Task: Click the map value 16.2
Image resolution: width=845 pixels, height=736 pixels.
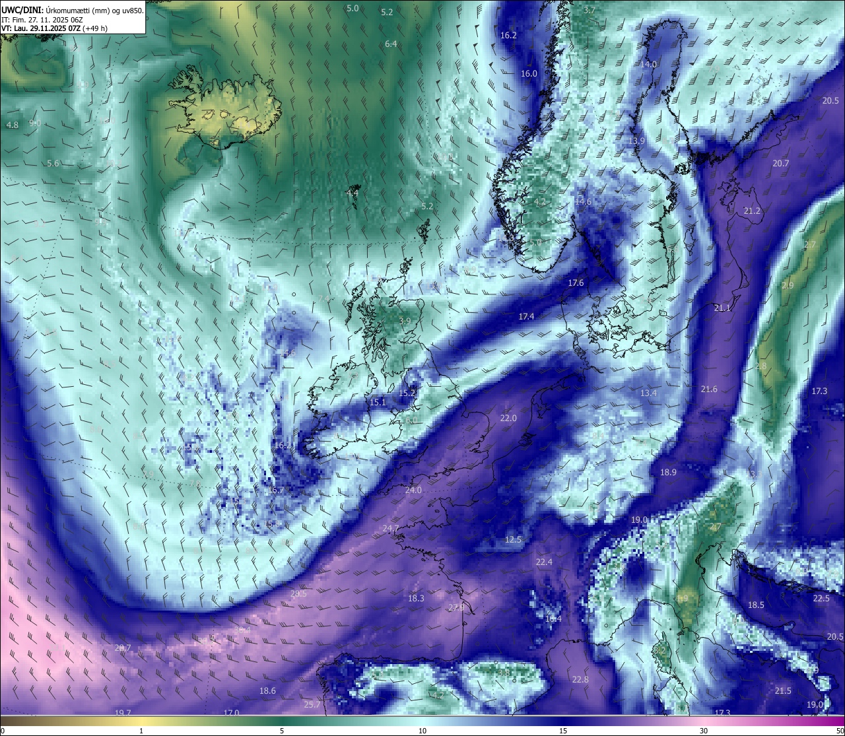Action: [x=508, y=36]
